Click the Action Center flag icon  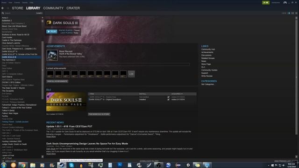coord(276,165)
